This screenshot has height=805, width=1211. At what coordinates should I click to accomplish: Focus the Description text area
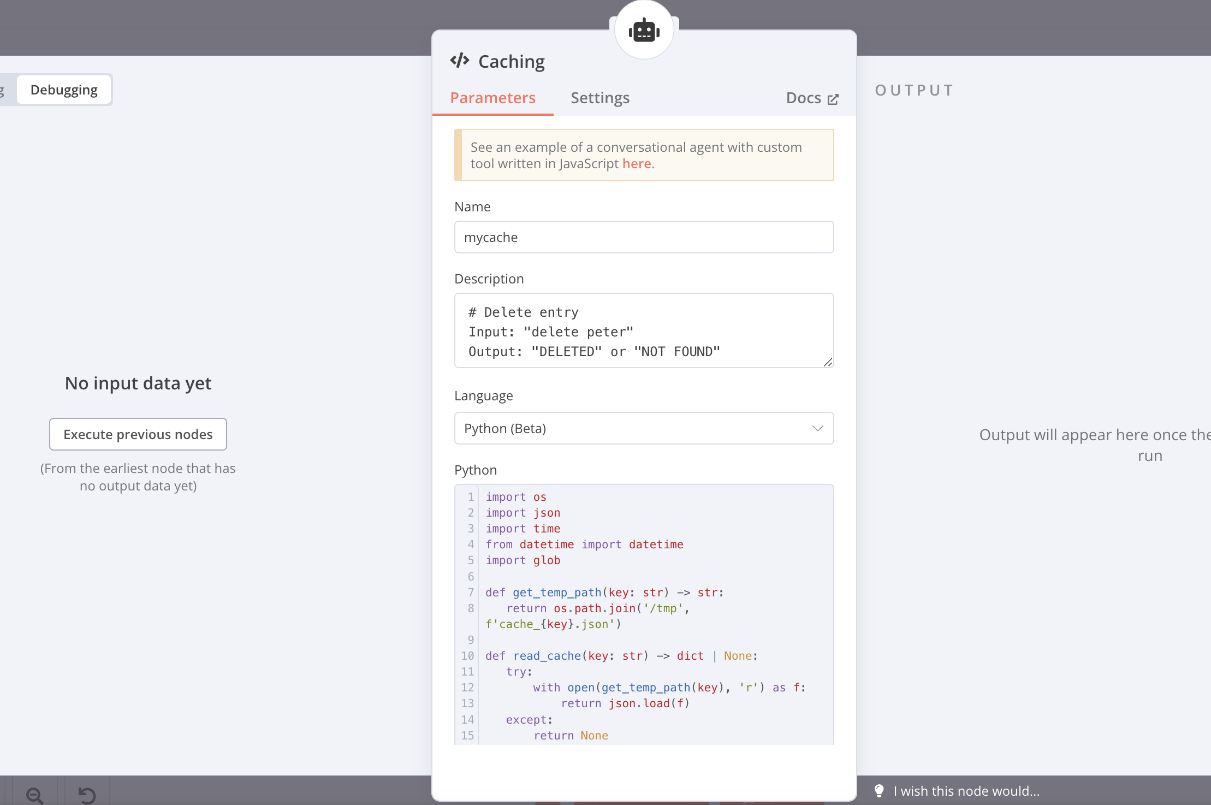(x=644, y=330)
